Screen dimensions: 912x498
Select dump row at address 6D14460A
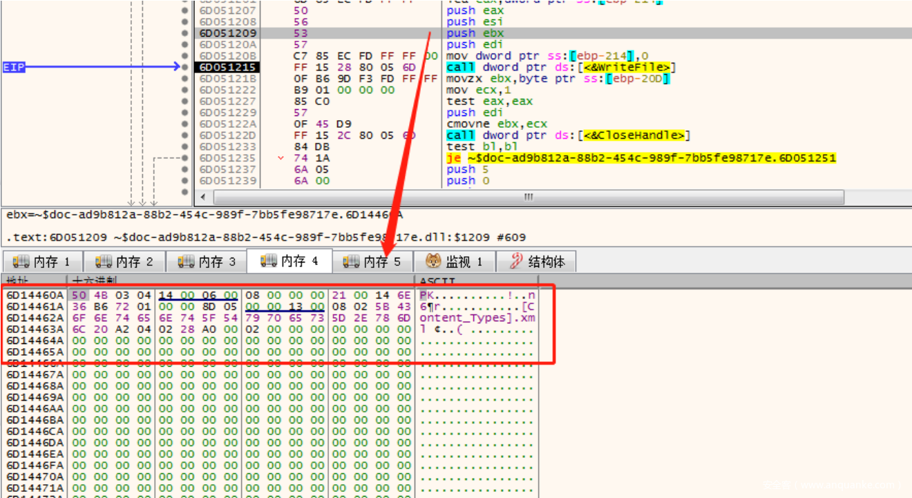tap(35, 295)
